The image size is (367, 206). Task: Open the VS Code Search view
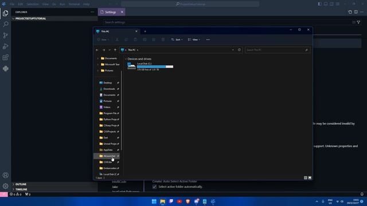[x=5, y=24]
